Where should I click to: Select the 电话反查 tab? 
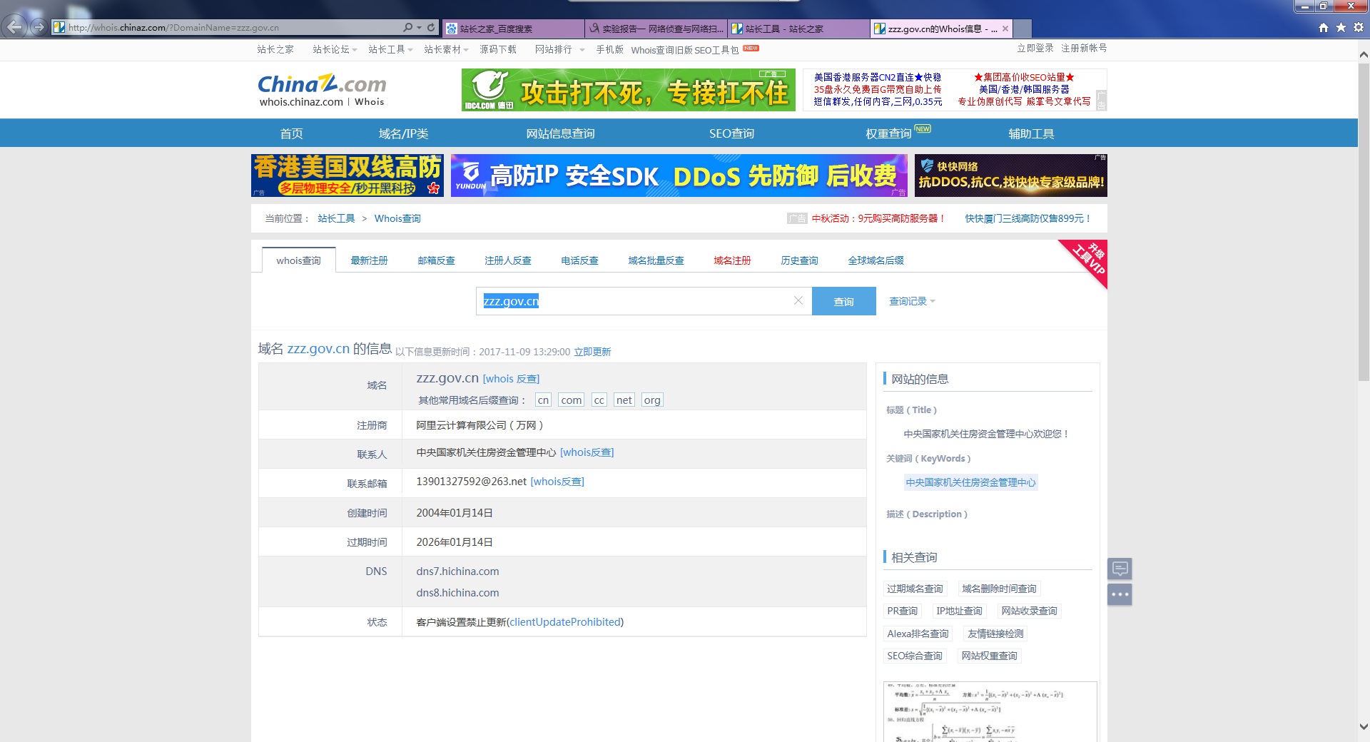[x=579, y=260]
